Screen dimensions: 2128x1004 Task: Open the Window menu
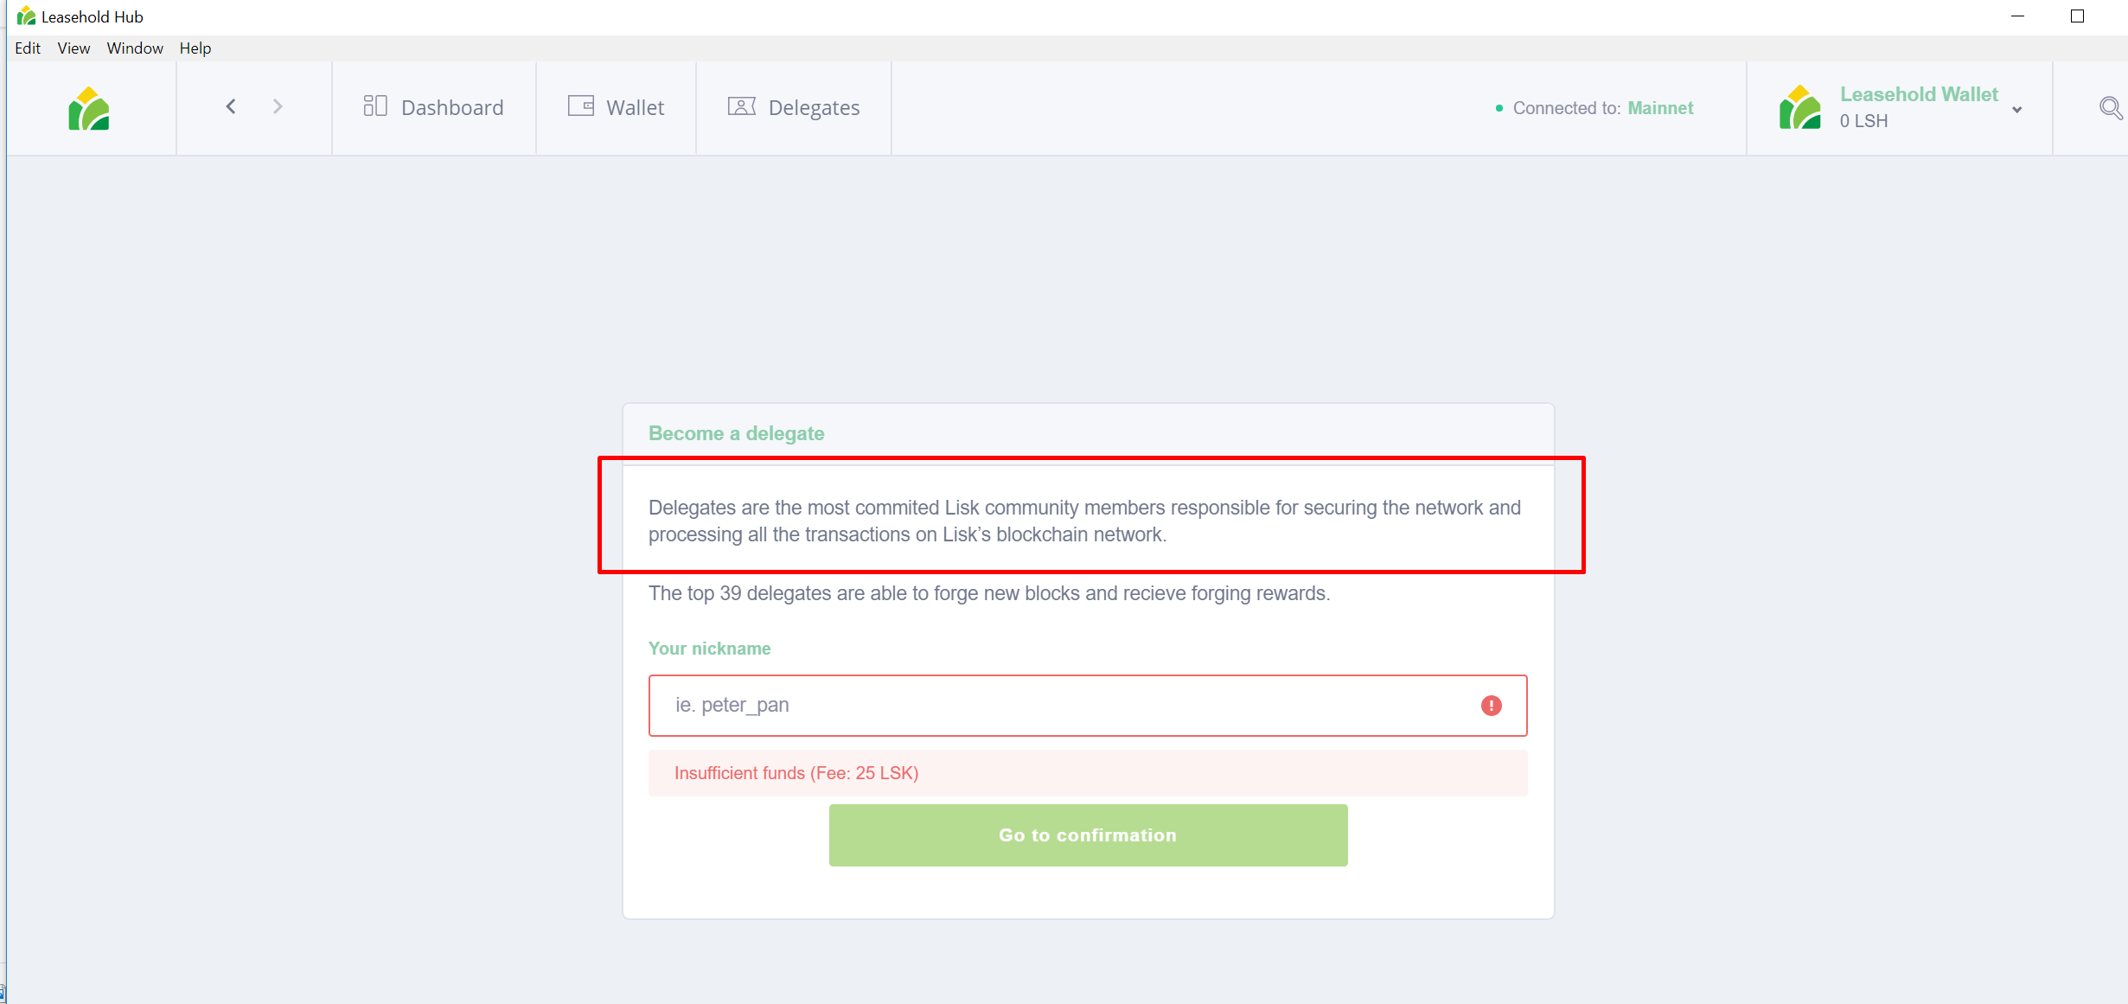click(135, 48)
